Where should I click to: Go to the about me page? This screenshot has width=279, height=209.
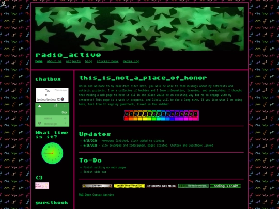[54, 61]
